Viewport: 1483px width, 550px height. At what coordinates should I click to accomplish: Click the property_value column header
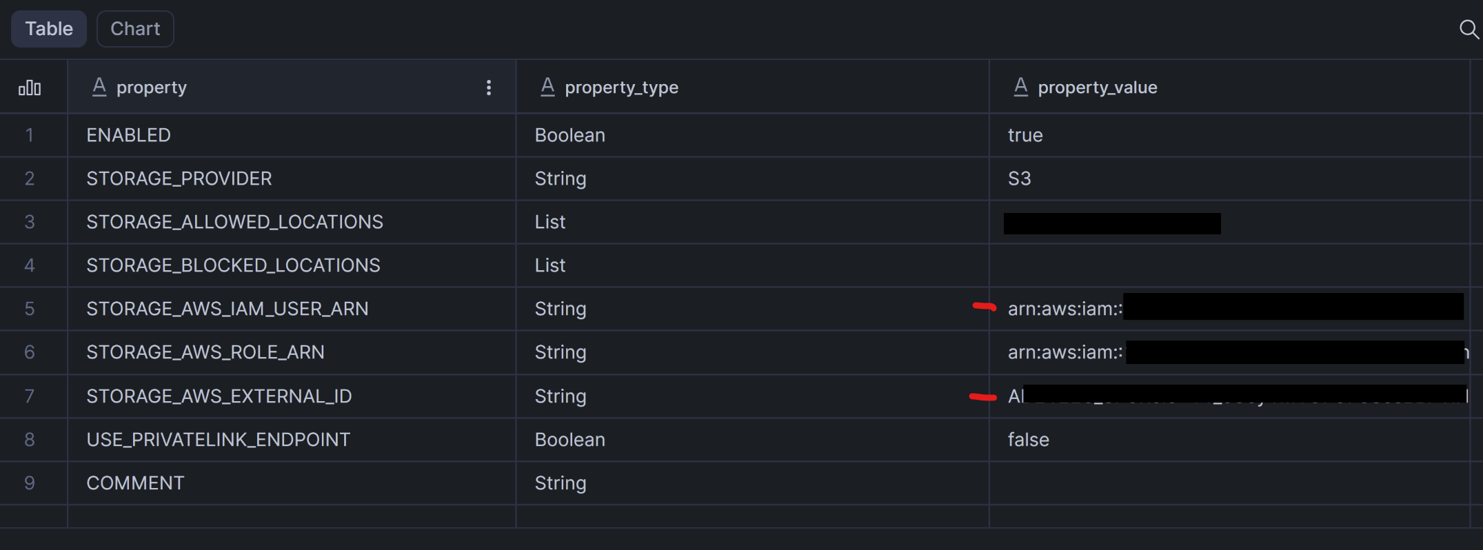coord(1097,88)
